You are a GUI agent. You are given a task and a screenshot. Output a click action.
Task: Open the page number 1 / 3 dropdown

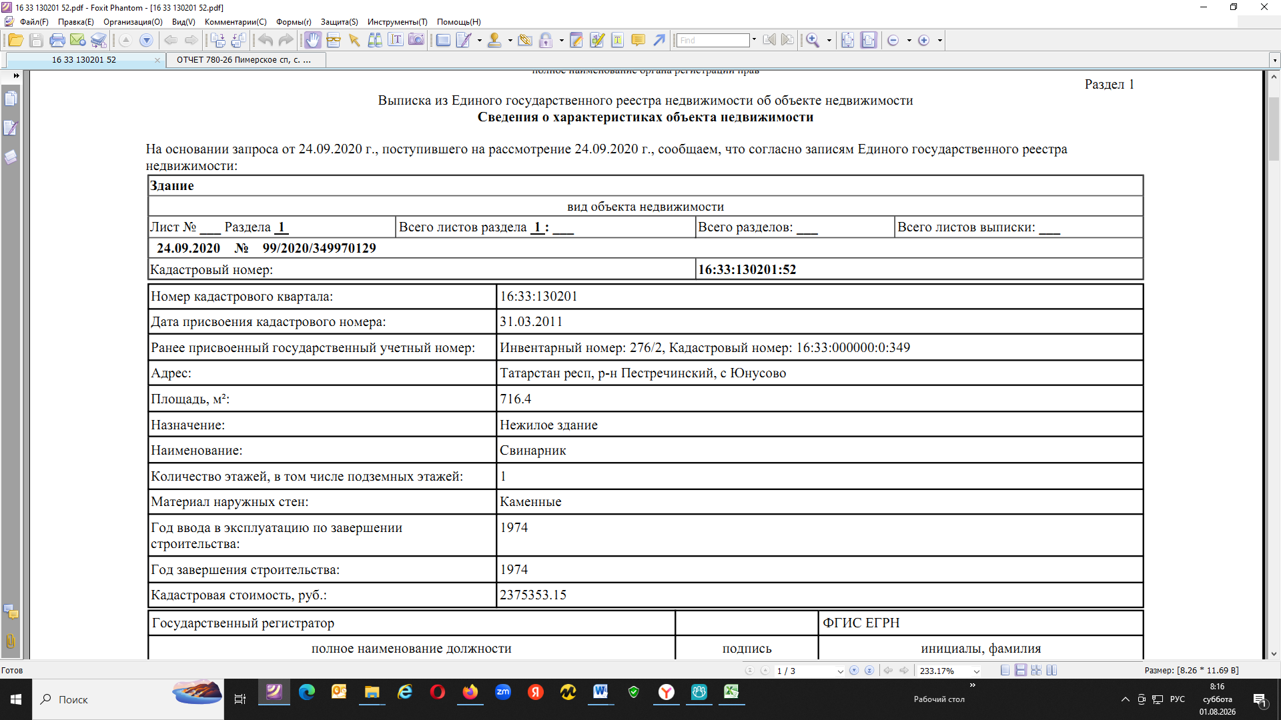tap(840, 671)
